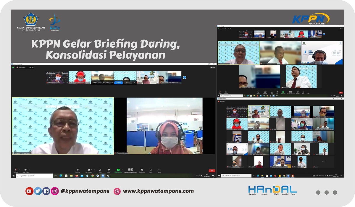The height and width of the screenshot is (207, 355).
Task: Open Polls in the large left Zoom window
Action: pyautogui.click(x=100, y=170)
